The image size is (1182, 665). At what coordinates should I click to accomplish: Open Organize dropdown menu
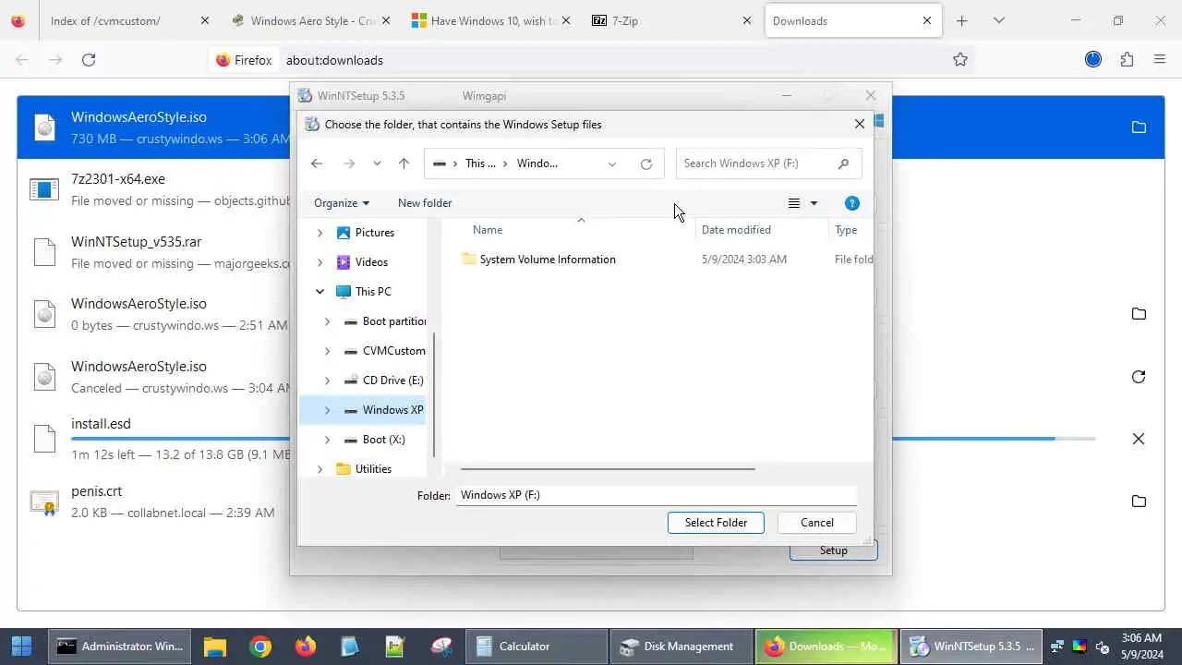(341, 203)
